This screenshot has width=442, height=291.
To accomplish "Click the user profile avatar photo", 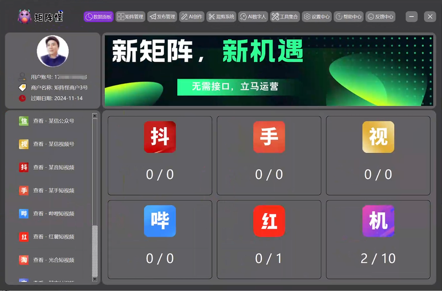I will pyautogui.click(x=52, y=51).
